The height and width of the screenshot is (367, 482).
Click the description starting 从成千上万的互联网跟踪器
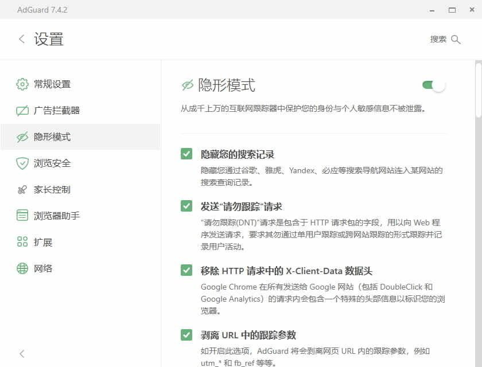(x=303, y=108)
